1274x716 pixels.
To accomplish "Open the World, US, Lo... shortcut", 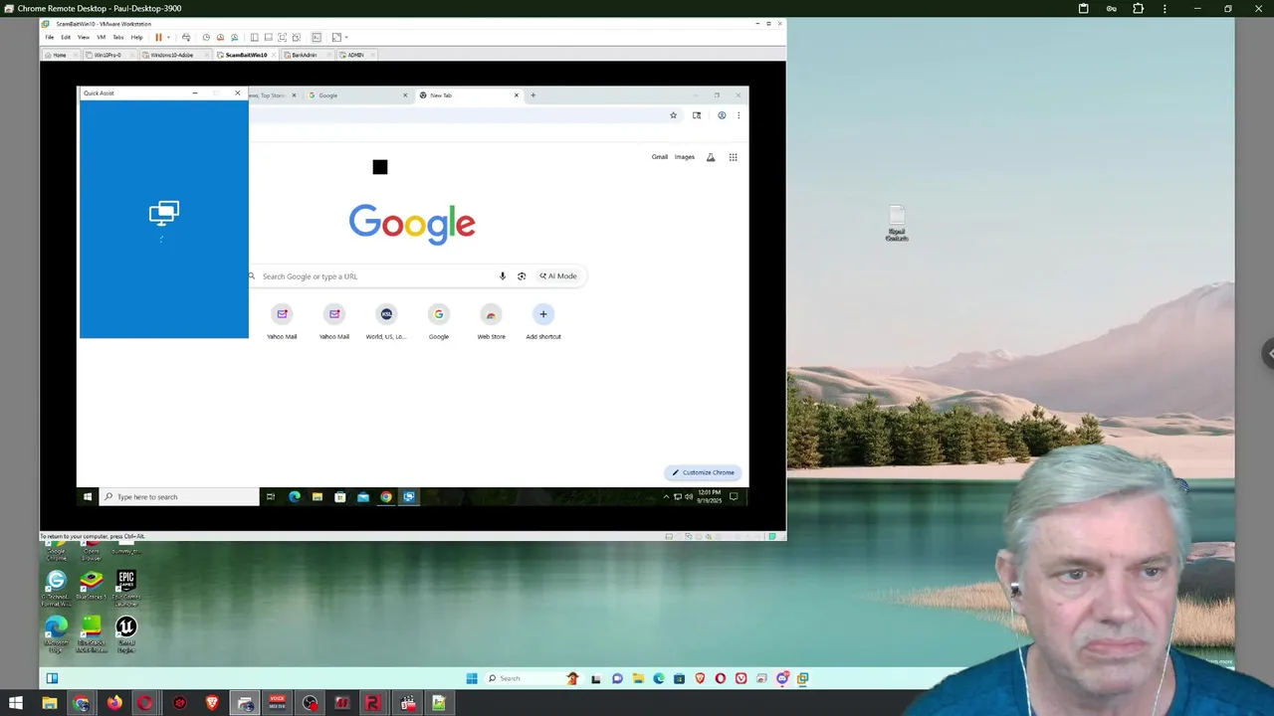I will [x=386, y=321].
